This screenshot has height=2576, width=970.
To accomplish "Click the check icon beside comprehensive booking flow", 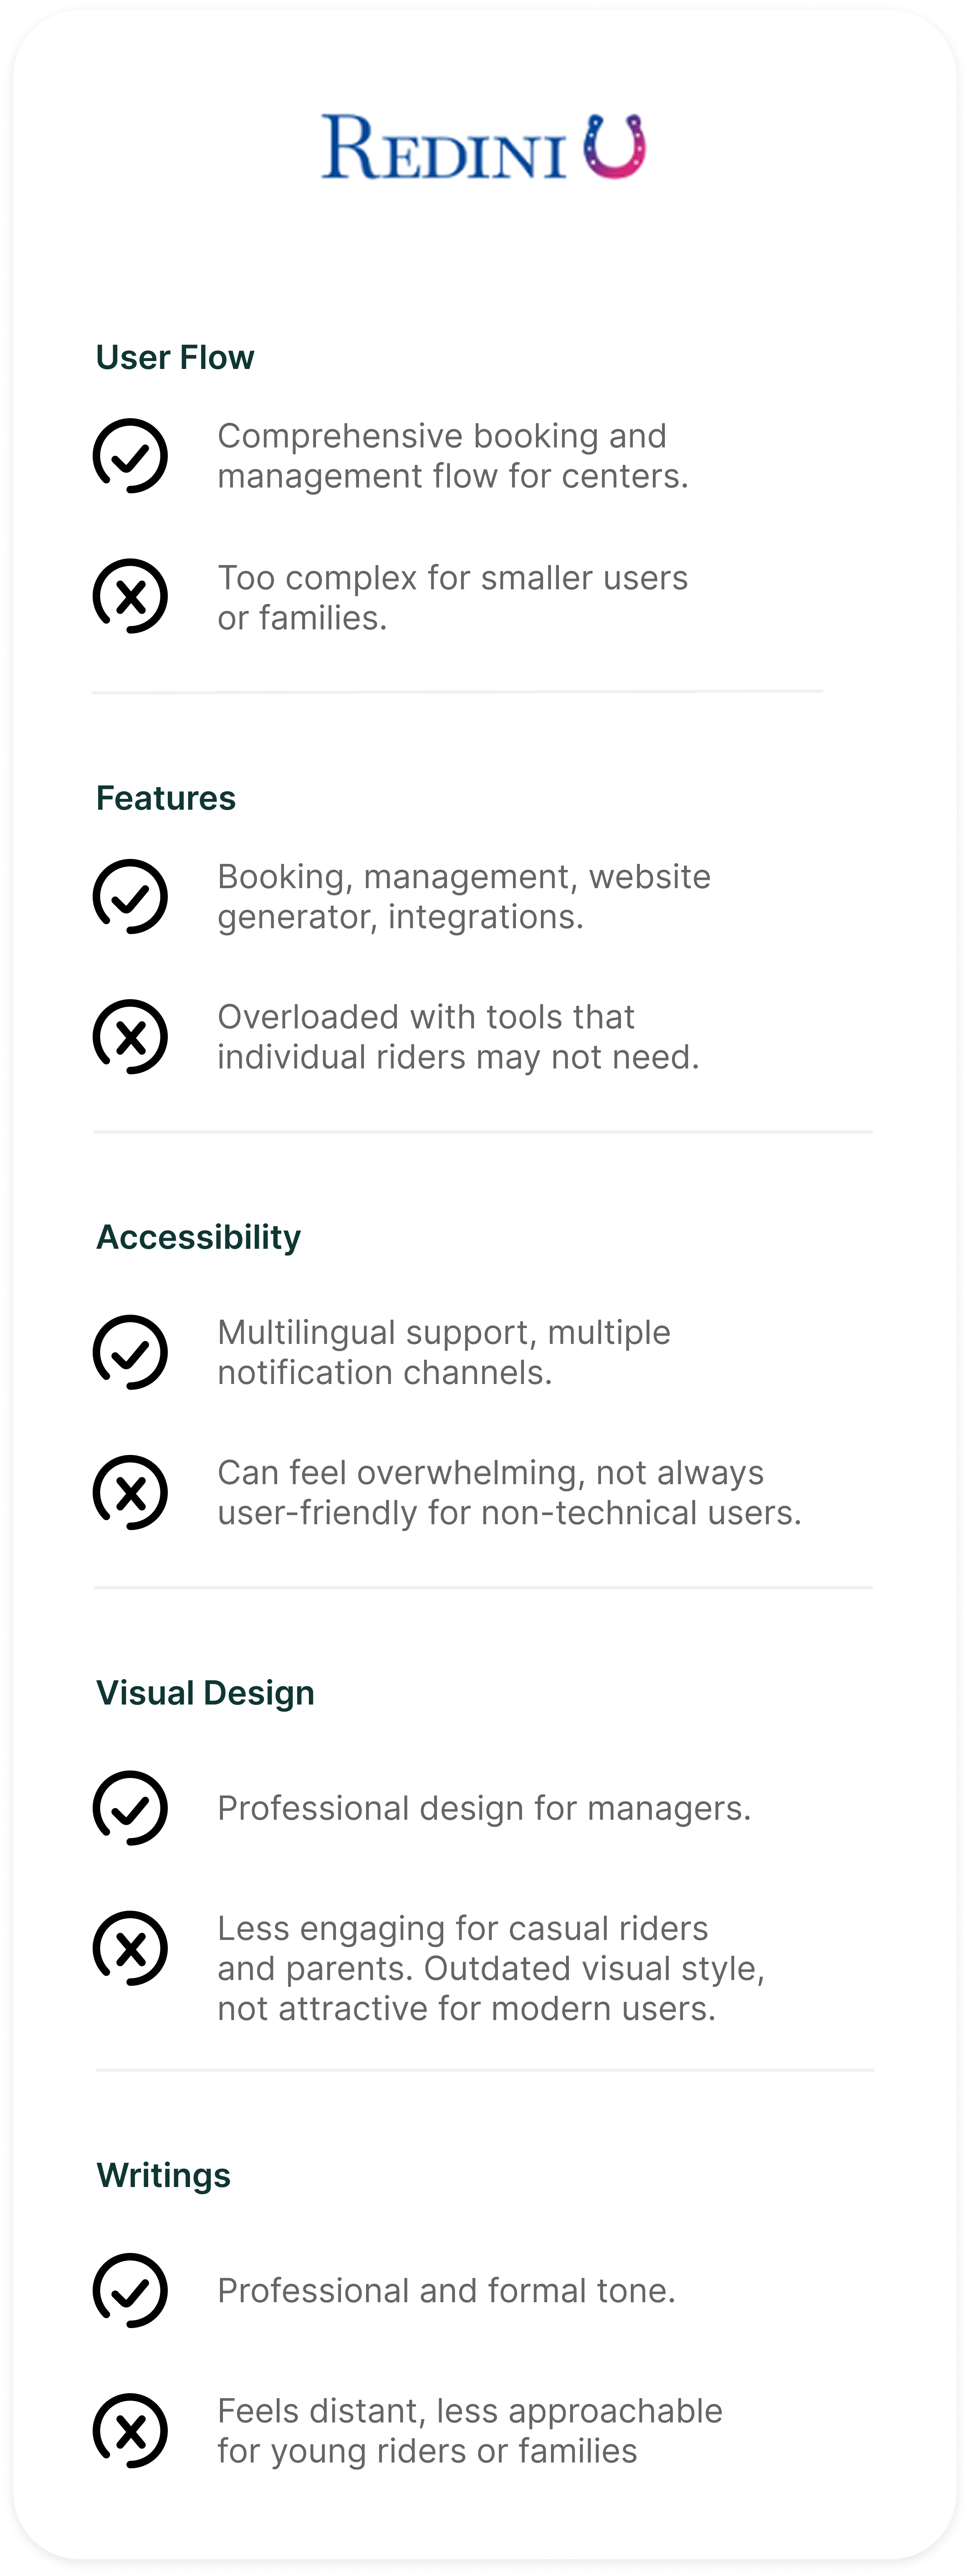I will [130, 456].
